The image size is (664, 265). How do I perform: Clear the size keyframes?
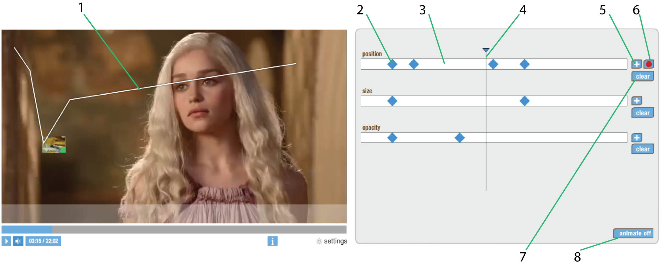[x=642, y=113]
